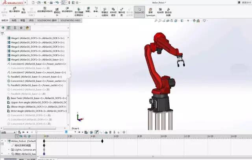The image size is (252, 160).
Task: Switch to the SOLIDWORKS MBD tab
Action: [70, 20]
